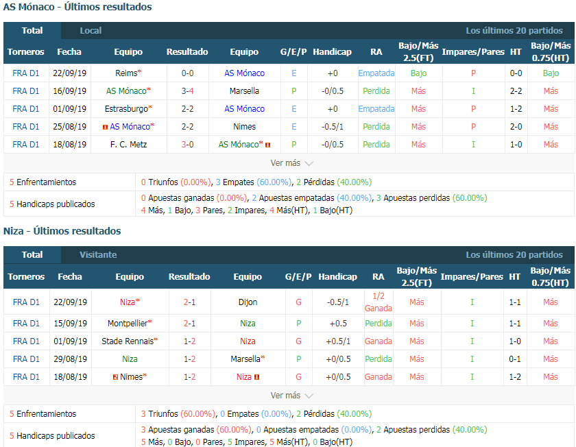Click Marsella in the 29/08/19 row
576x447 pixels.
pos(245,359)
